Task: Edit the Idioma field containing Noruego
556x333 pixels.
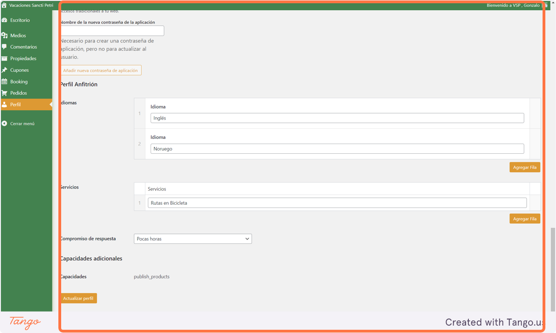Action: click(x=337, y=149)
